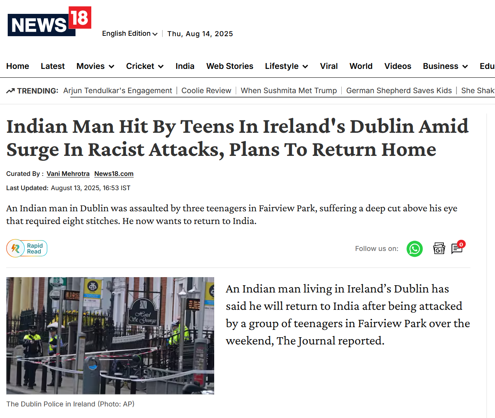Expand the Business menu chevron

click(465, 67)
